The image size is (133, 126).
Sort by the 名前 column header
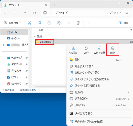pos(41,30)
